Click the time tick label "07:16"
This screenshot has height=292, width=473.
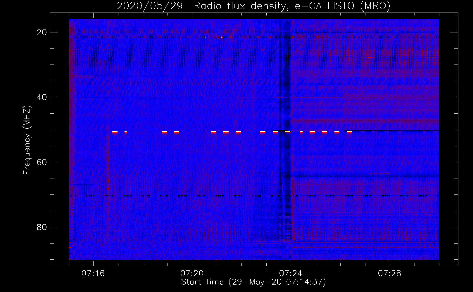click(x=93, y=274)
